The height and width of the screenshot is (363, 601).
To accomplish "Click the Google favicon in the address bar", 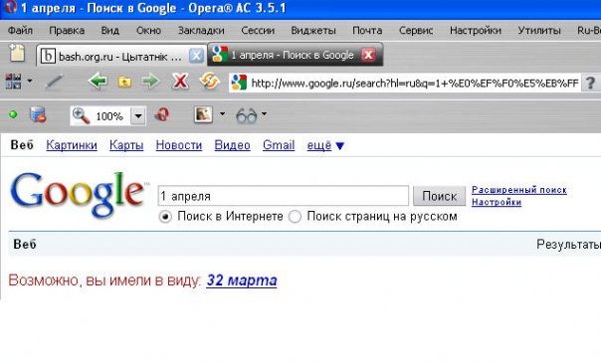I will point(239,83).
